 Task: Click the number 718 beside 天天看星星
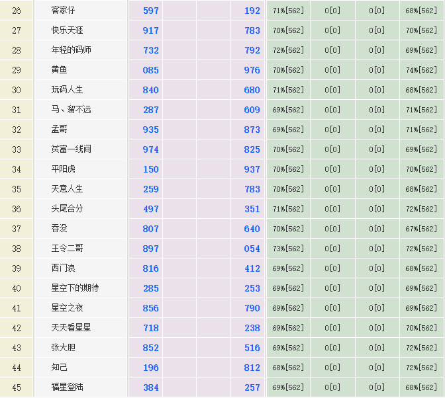point(151,328)
